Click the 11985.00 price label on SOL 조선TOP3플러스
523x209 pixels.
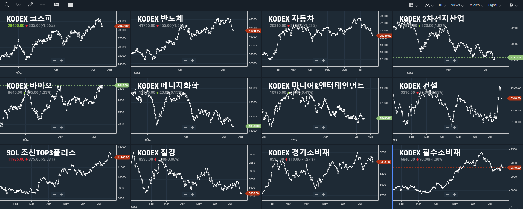[123, 157]
